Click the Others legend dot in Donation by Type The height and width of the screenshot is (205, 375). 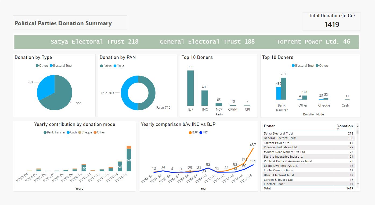click(x=37, y=66)
